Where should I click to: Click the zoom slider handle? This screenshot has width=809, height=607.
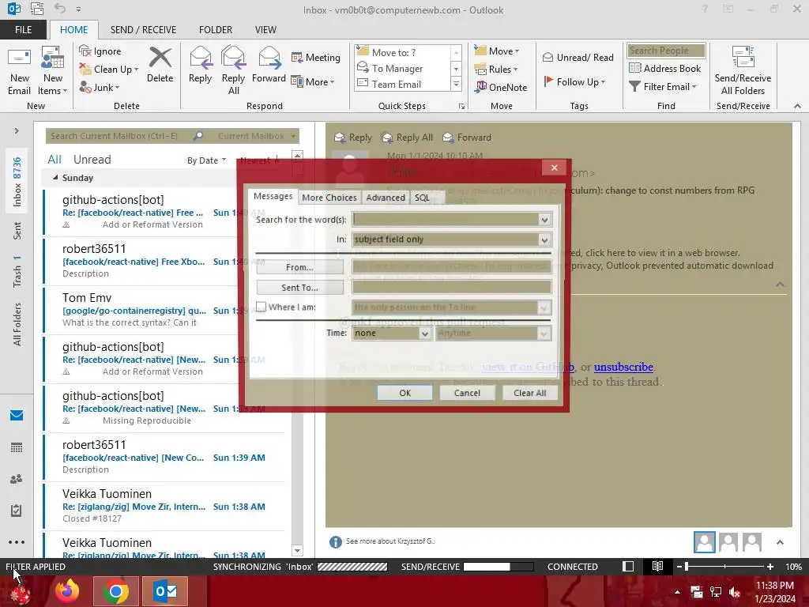687,567
